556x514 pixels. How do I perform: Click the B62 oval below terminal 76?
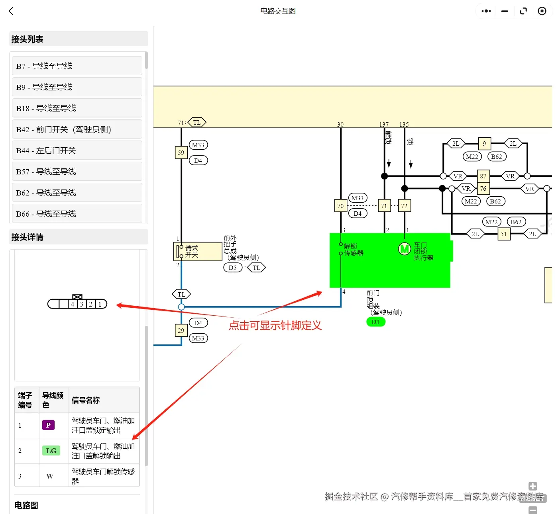pyautogui.click(x=495, y=201)
